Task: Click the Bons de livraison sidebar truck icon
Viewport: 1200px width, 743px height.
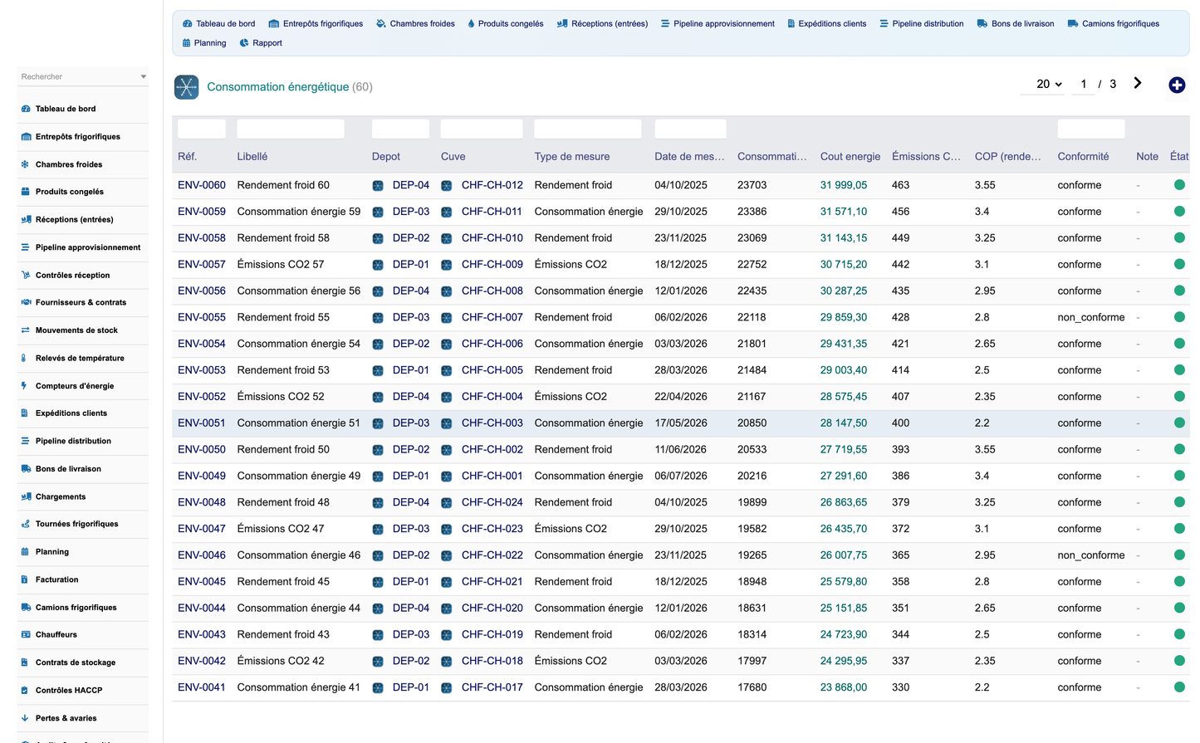Action: click(26, 469)
